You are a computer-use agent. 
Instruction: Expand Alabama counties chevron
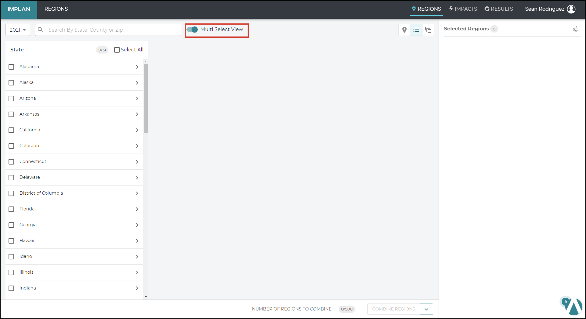point(137,67)
